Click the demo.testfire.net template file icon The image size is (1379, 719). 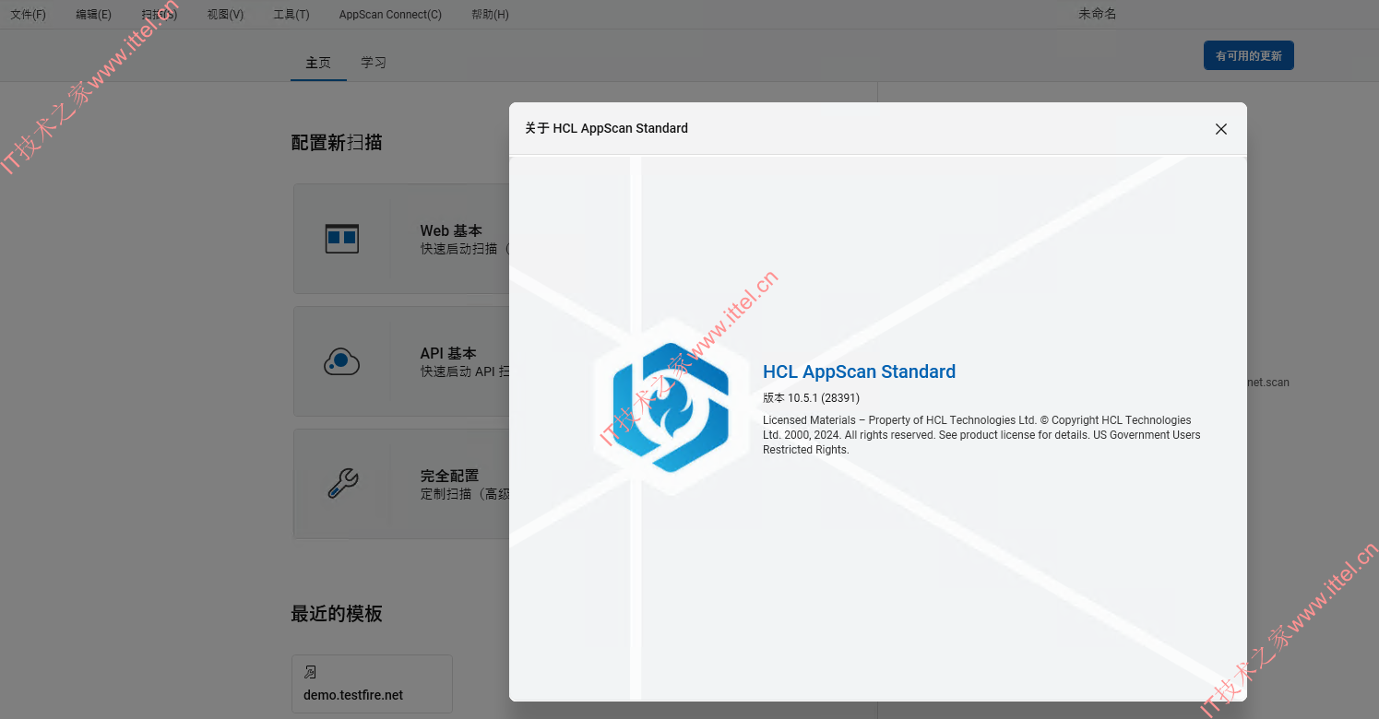click(x=310, y=672)
